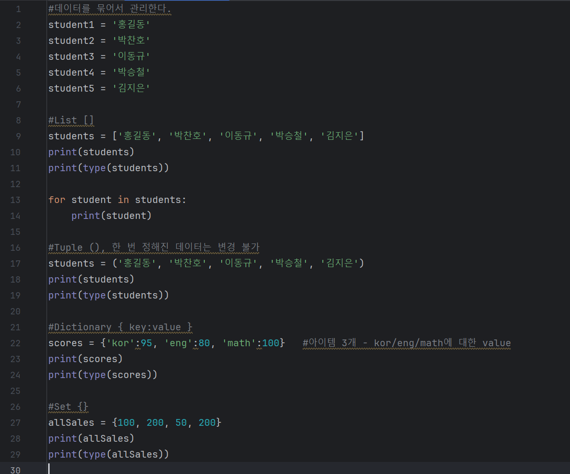
Task: Click the allSales variable on line 27
Action: (71, 423)
